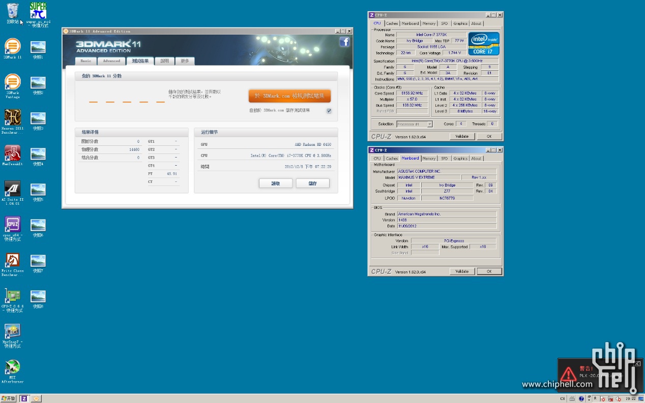Click the blue help icon in the tray
The image size is (645, 403).
coord(581,398)
